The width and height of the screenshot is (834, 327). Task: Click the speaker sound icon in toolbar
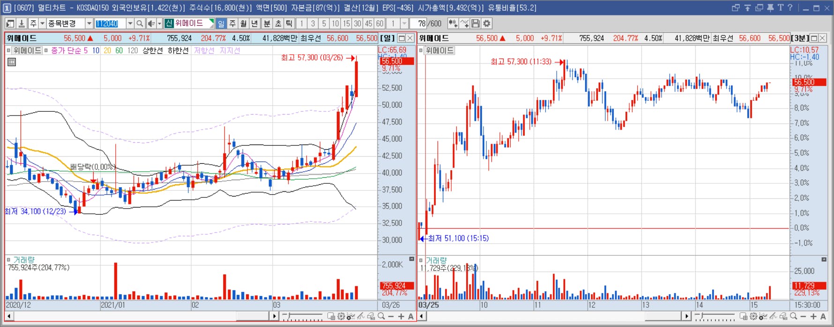pyautogui.click(x=151, y=23)
